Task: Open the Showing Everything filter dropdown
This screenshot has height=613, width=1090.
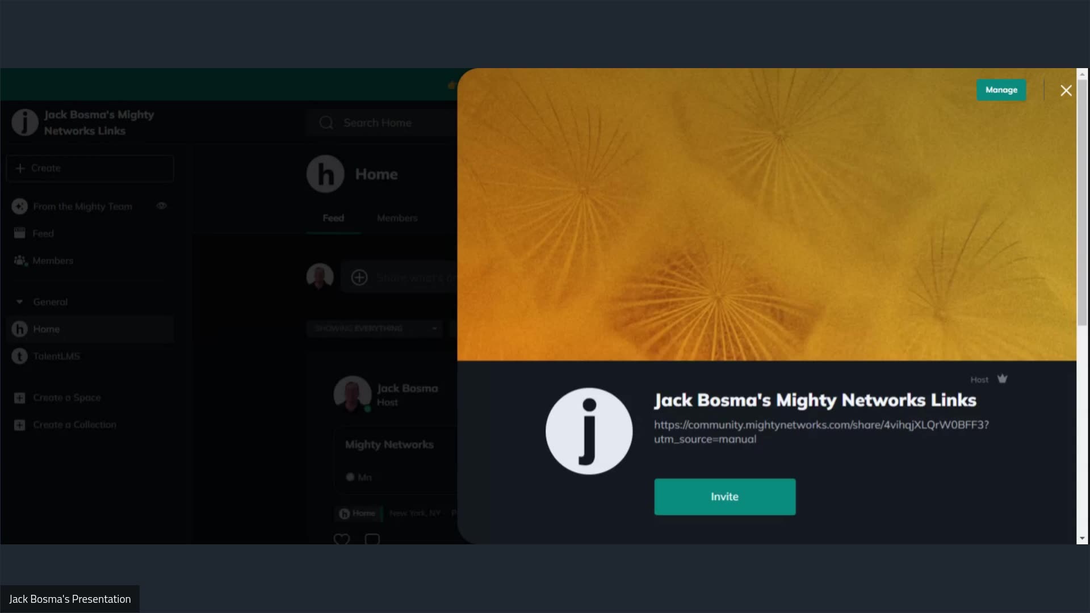Action: click(375, 329)
